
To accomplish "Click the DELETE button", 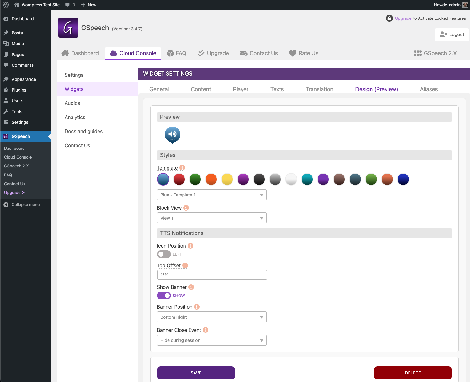I will (413, 373).
